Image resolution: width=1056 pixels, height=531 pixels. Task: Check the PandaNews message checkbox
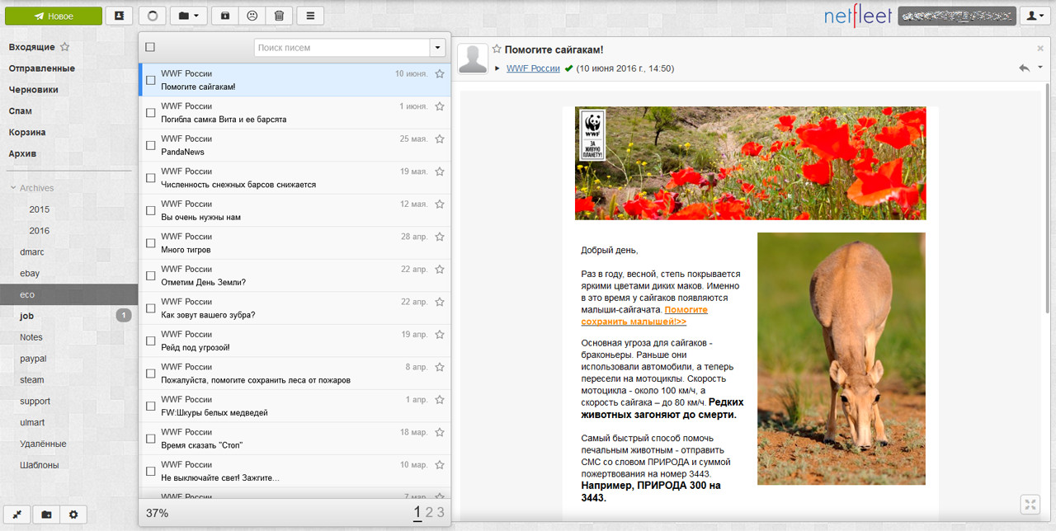(150, 145)
